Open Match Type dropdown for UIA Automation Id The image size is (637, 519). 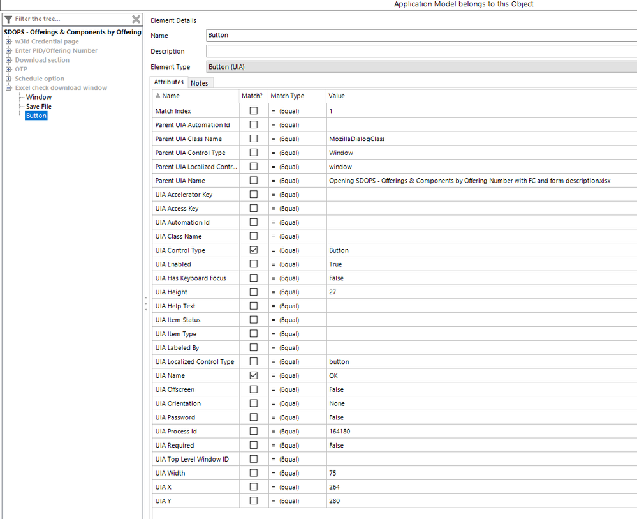[297, 223]
